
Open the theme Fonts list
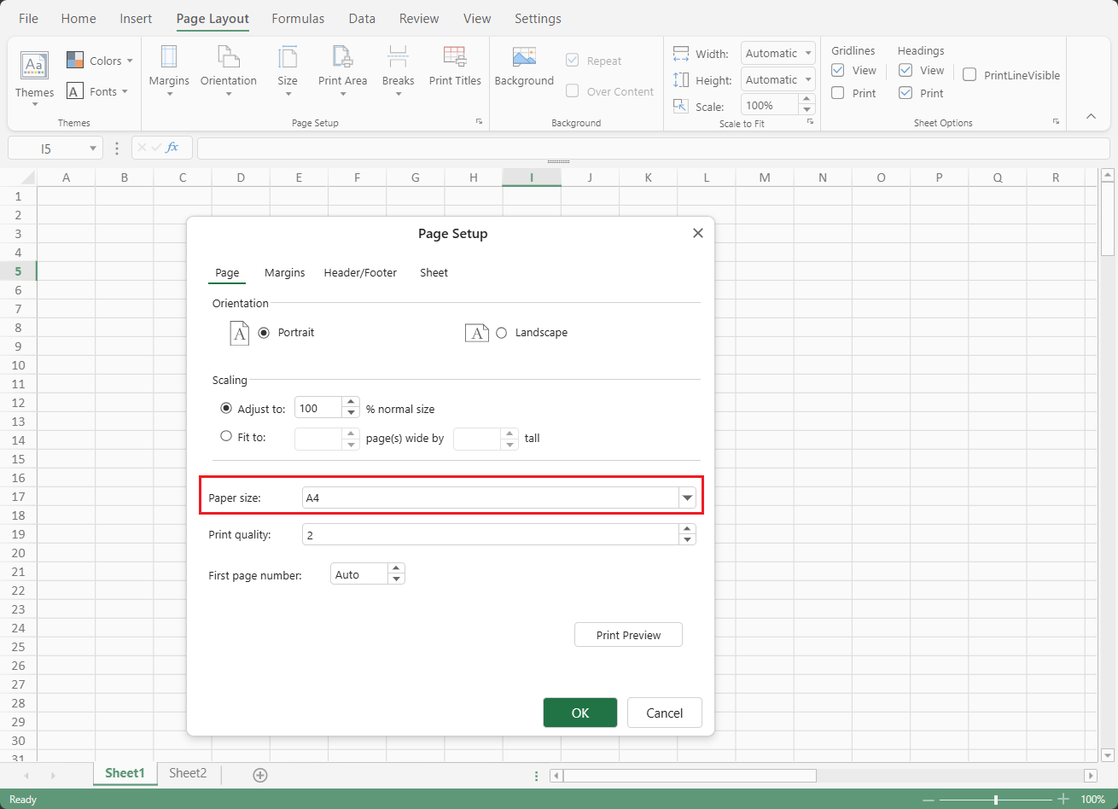[x=97, y=91]
